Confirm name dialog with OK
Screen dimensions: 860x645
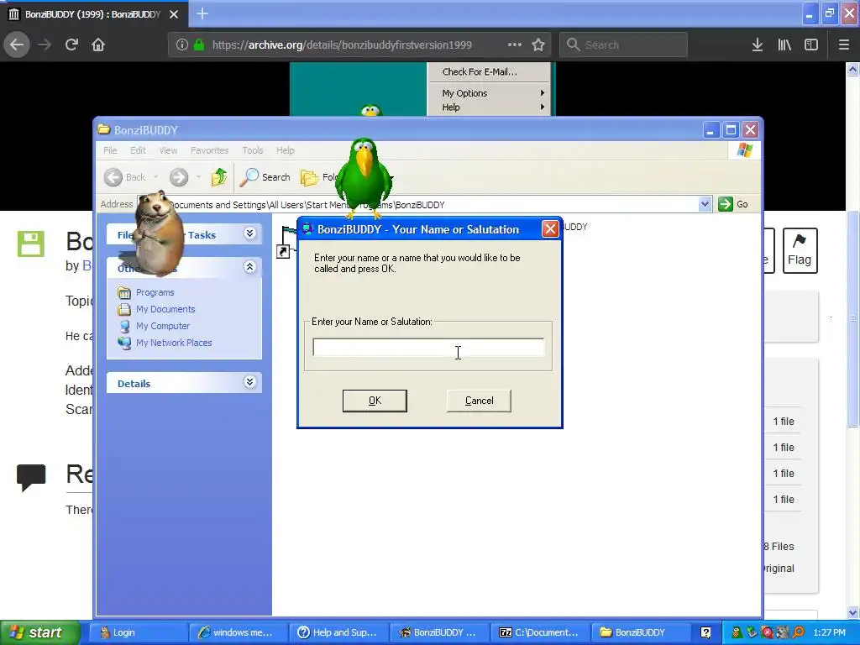[x=375, y=401]
